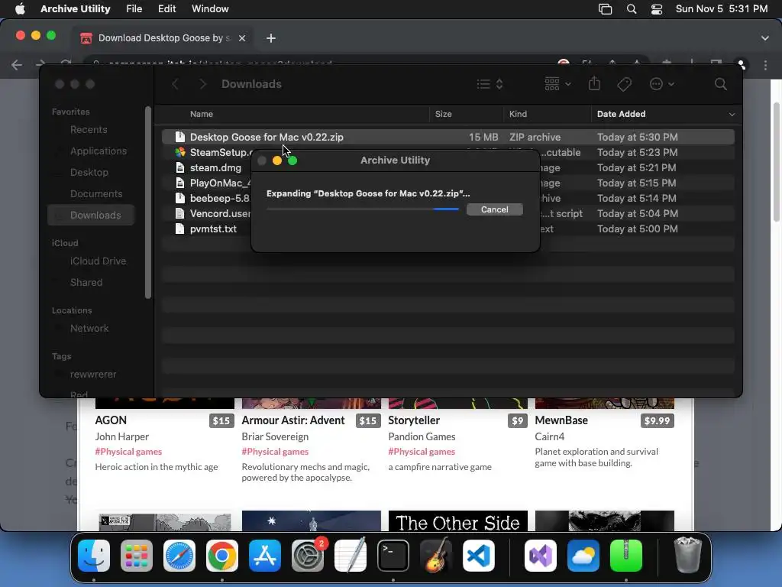Open Shared in Finder sidebar
Screen dimensions: 782x587
tap(86, 283)
